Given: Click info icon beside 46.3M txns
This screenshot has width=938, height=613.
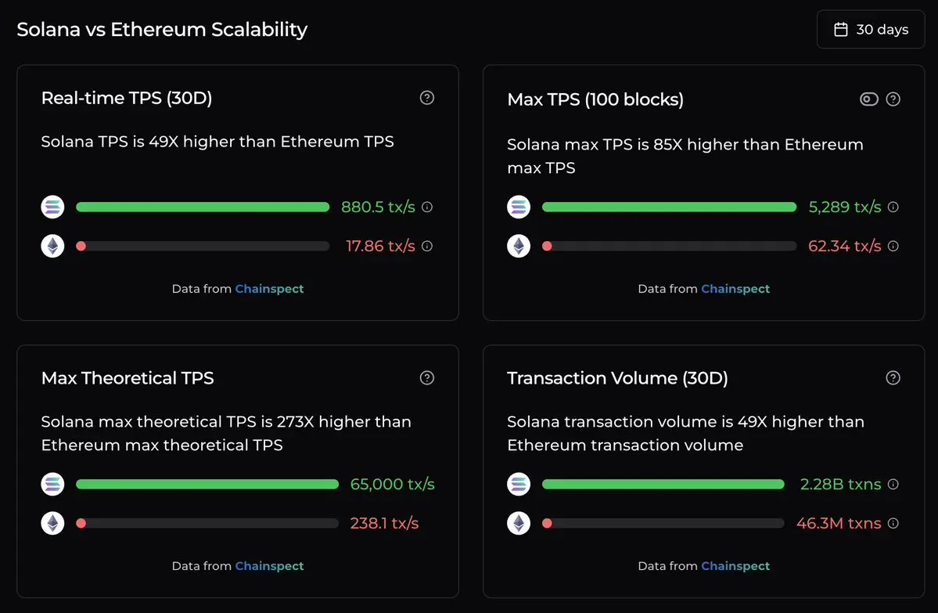Looking at the screenshot, I should click(893, 523).
